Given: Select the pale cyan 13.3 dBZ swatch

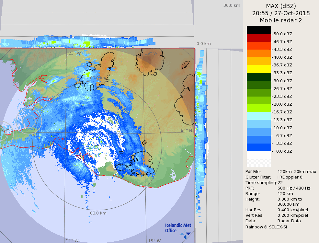Looking at the screenshot, I should [x=258, y=116].
